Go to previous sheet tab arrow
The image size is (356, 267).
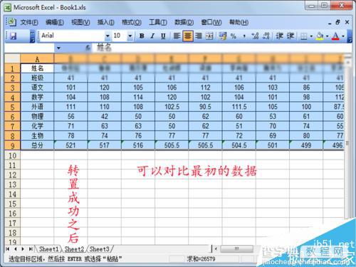(15, 249)
